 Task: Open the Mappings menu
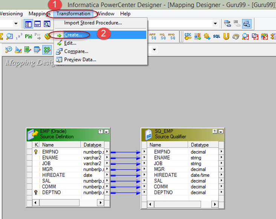click(40, 14)
